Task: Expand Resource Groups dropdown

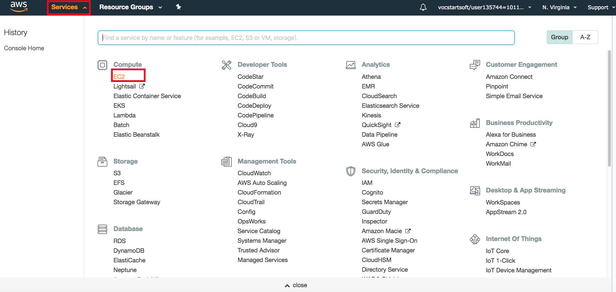Action: pos(130,7)
